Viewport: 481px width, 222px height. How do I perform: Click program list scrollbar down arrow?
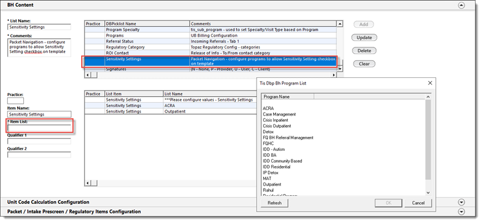pos(428,193)
